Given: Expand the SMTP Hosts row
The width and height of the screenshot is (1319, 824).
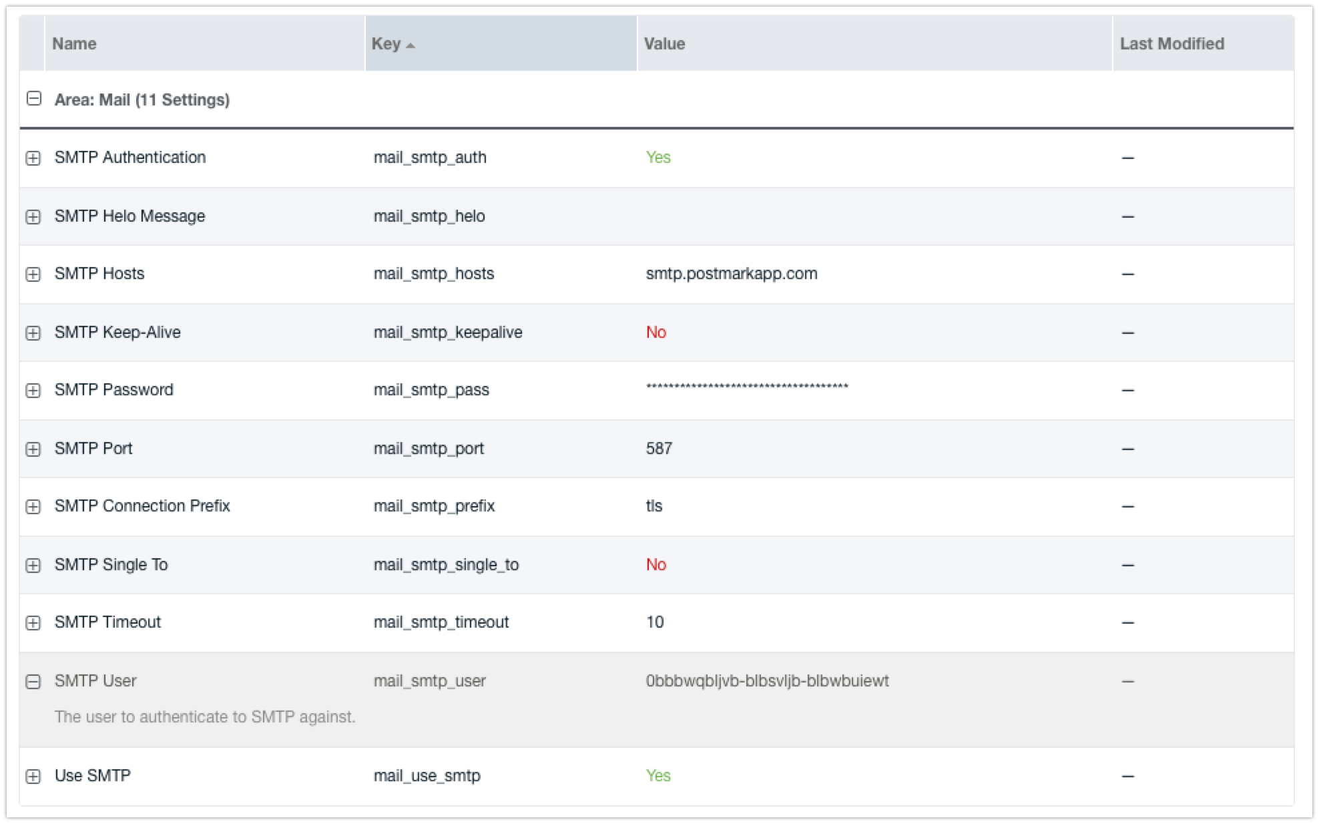Looking at the screenshot, I should [33, 274].
